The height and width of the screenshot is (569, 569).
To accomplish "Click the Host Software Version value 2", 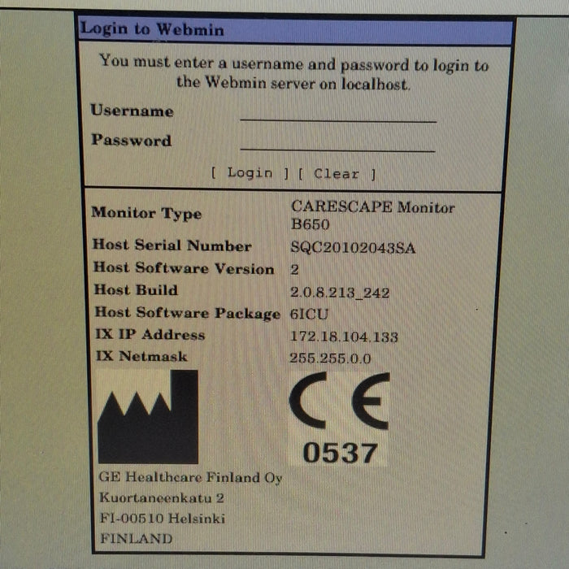I will (x=294, y=270).
